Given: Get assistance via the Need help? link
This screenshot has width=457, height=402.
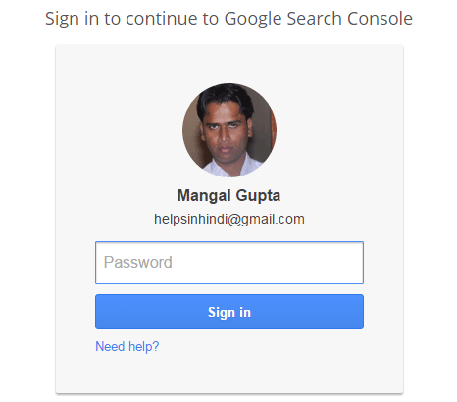Looking at the screenshot, I should click(127, 346).
